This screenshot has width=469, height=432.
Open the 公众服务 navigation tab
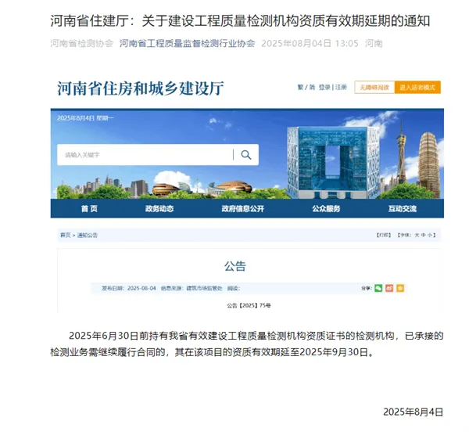coord(326,209)
